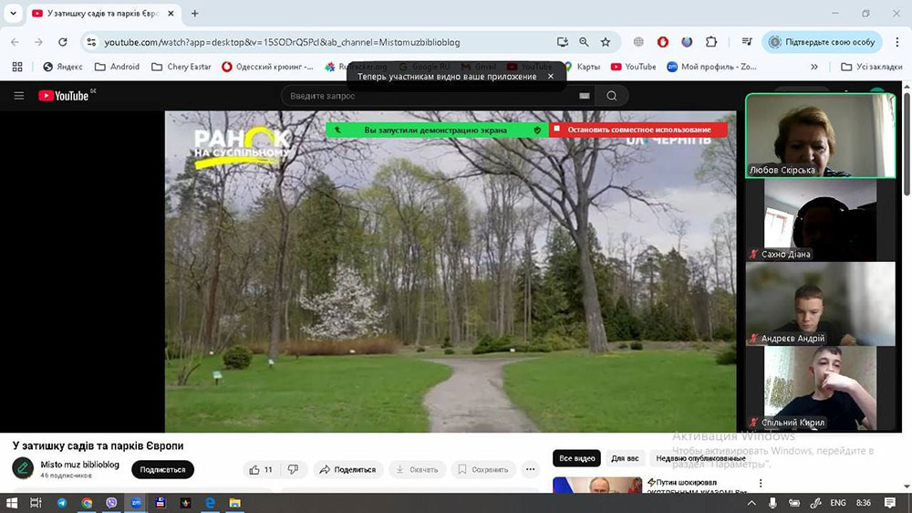The height and width of the screenshot is (513, 912).
Task: Open the on-screen keyboard in search box
Action: click(585, 96)
